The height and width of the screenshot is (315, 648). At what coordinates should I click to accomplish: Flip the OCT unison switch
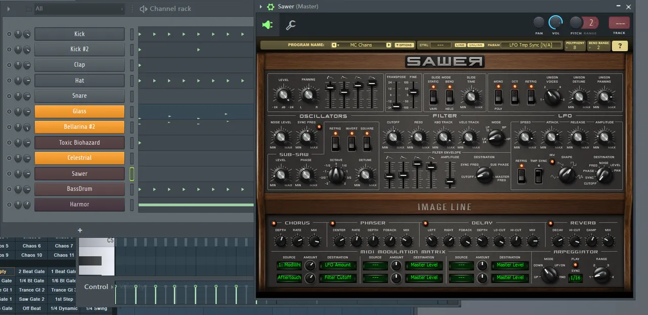click(x=514, y=96)
